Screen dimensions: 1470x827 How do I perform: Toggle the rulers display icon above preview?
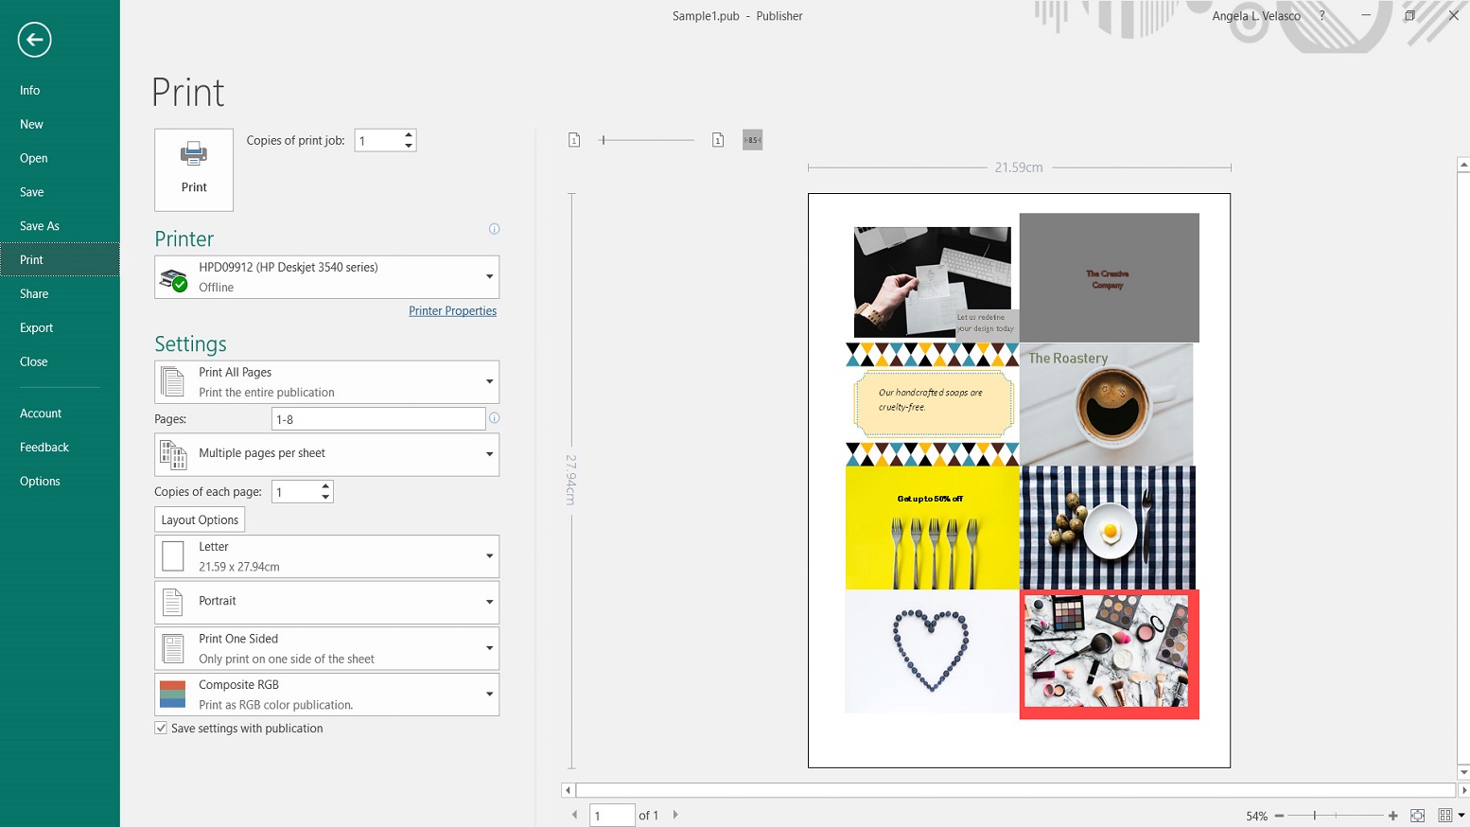pos(752,140)
